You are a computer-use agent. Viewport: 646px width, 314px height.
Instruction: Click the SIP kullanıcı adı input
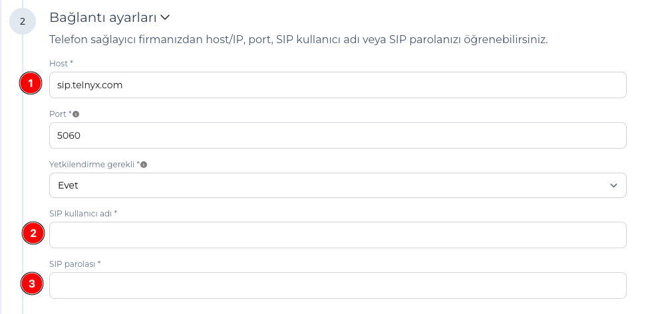[338, 235]
